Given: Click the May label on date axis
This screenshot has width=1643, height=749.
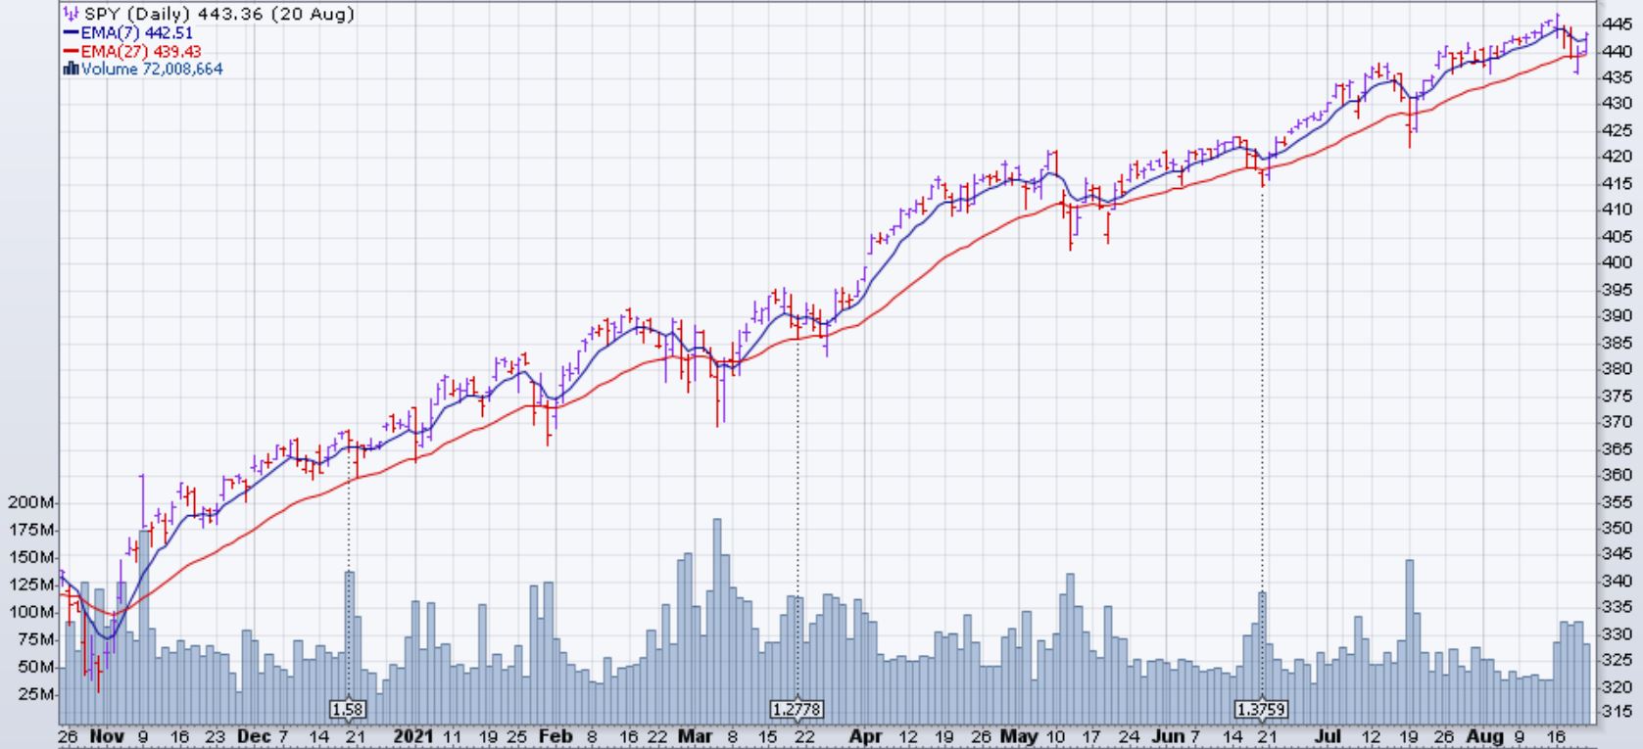Looking at the screenshot, I should click(1018, 735).
